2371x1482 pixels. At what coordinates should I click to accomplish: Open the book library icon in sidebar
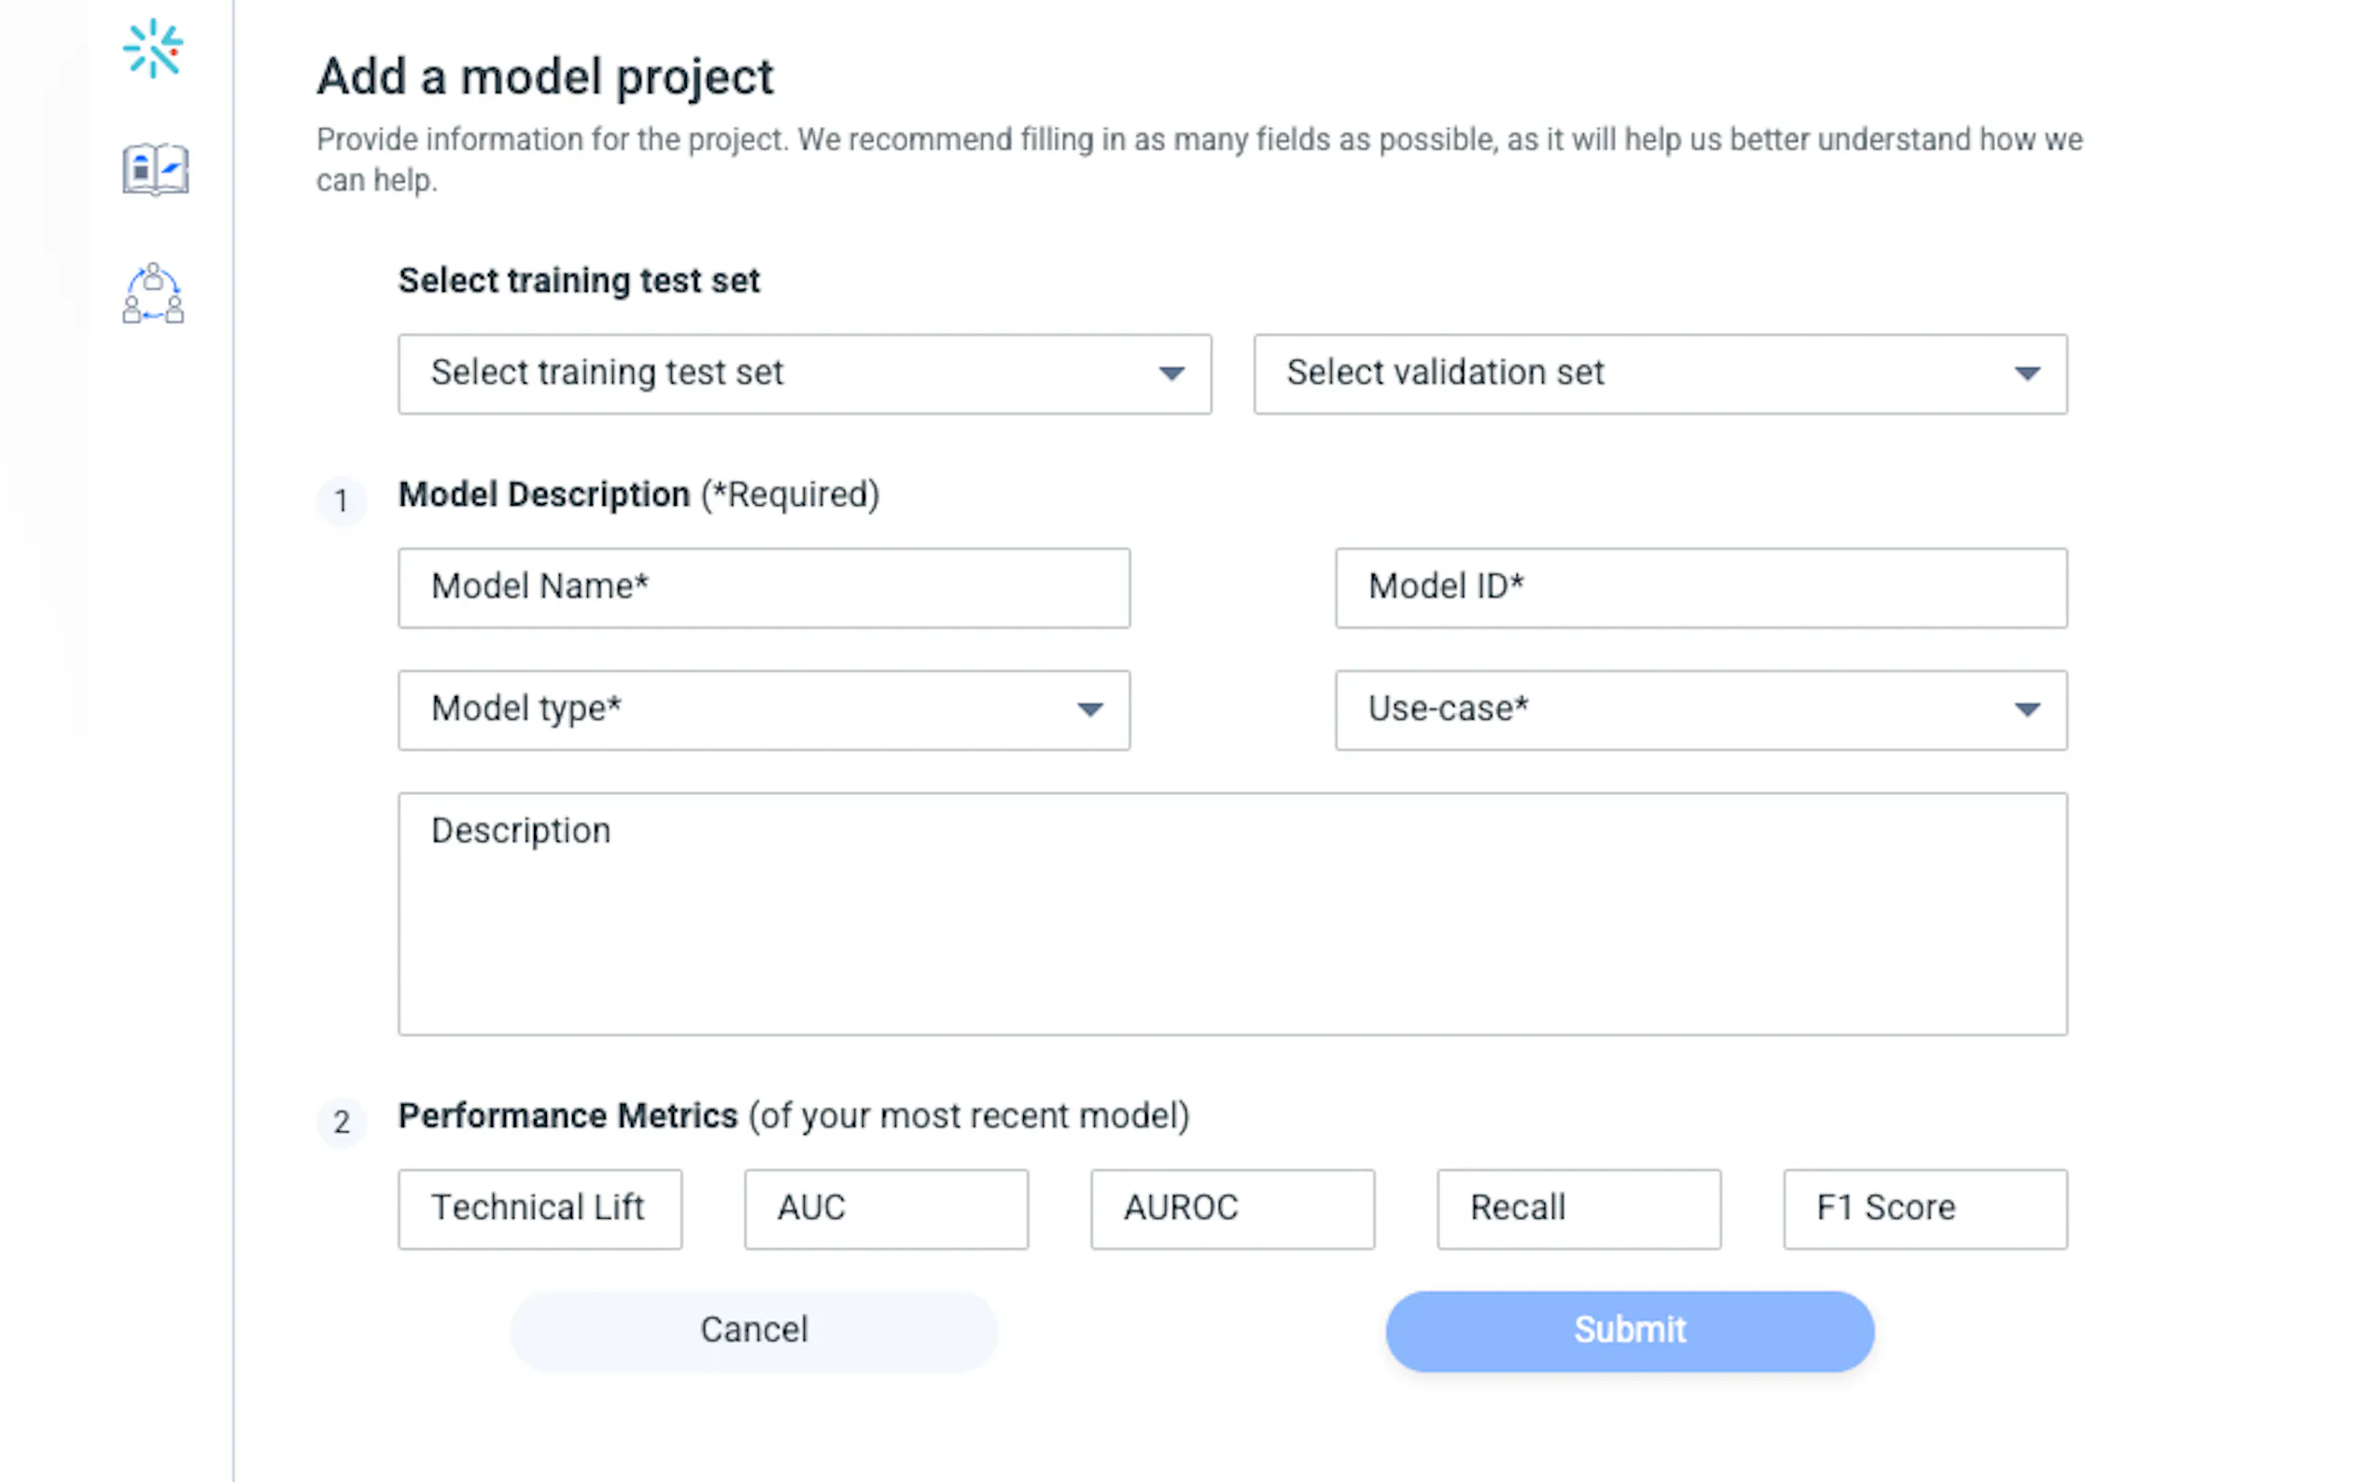coord(155,169)
